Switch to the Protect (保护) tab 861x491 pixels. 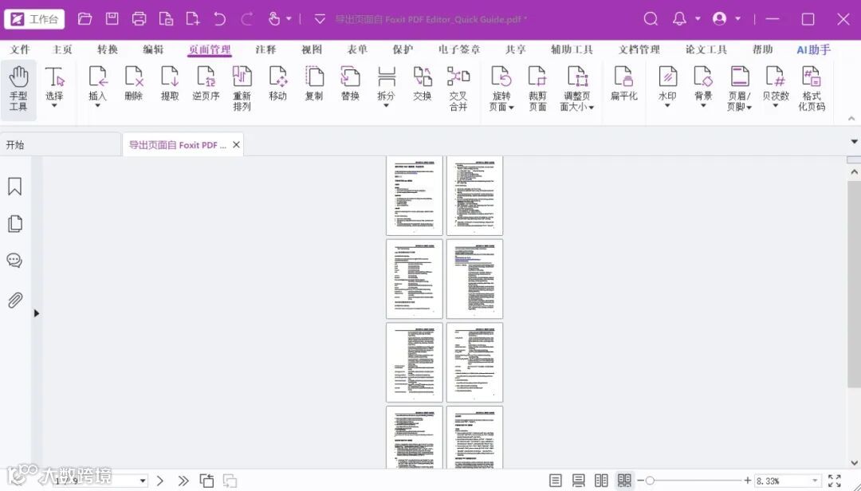403,49
